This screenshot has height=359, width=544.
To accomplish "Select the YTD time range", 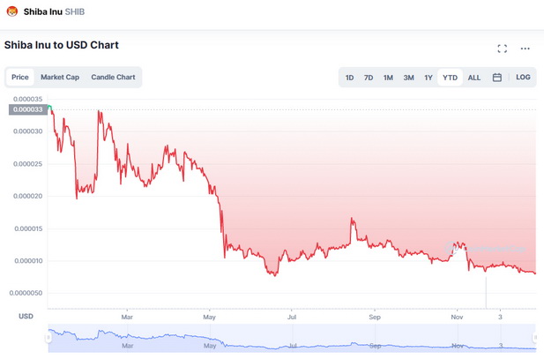I will click(450, 78).
